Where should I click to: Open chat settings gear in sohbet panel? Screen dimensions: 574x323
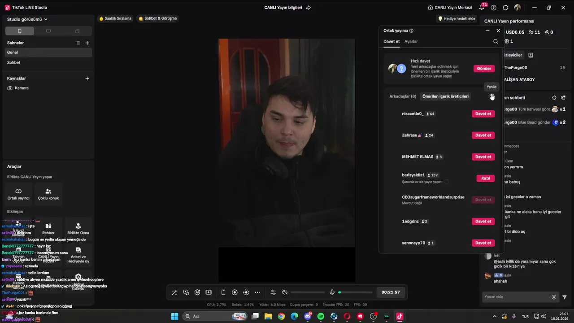554,97
